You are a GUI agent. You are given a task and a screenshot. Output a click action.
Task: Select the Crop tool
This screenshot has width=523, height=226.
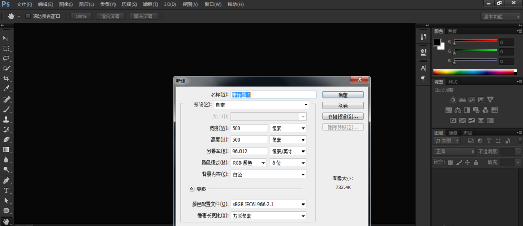[x=6, y=79]
